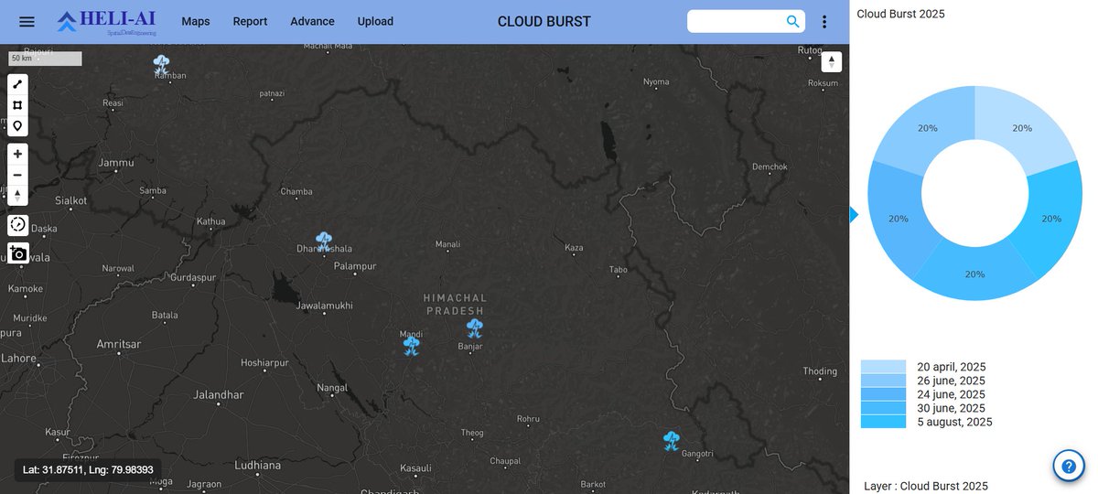
Task: Open the hamburger navigation menu
Action: point(27,22)
